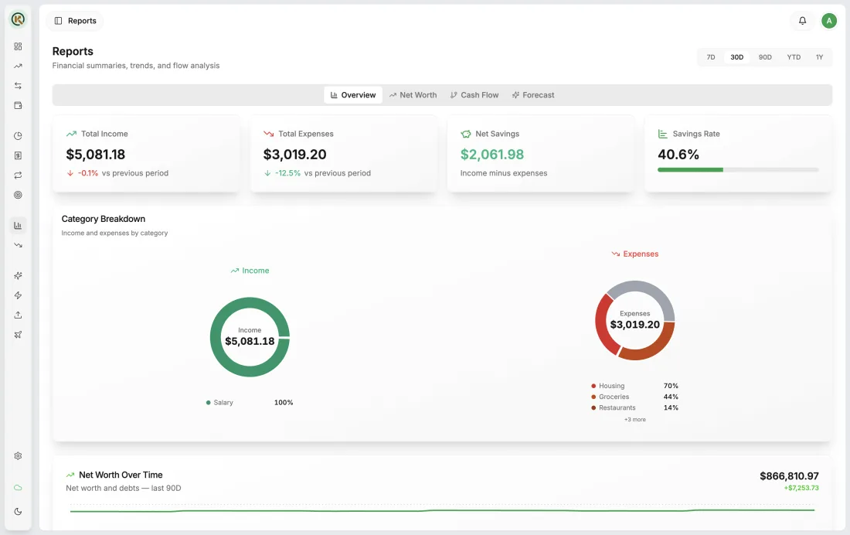
Task: Click the Reports breadcrumb button in the top bar
Action: (x=76, y=21)
